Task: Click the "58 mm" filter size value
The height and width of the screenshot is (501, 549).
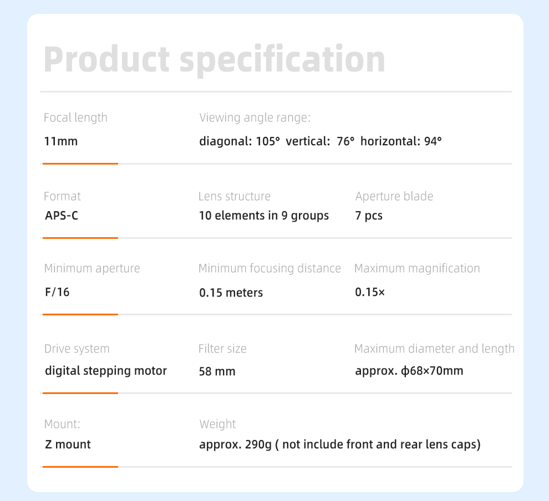Action: tap(217, 371)
